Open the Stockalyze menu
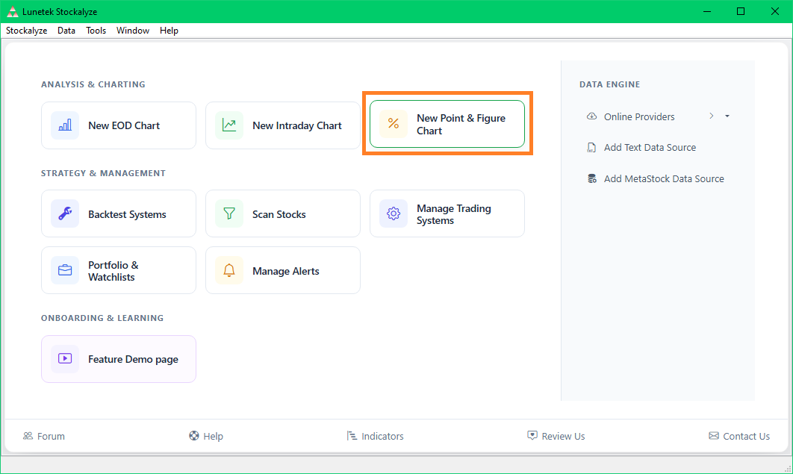Image resolution: width=793 pixels, height=474 pixels. (26, 31)
